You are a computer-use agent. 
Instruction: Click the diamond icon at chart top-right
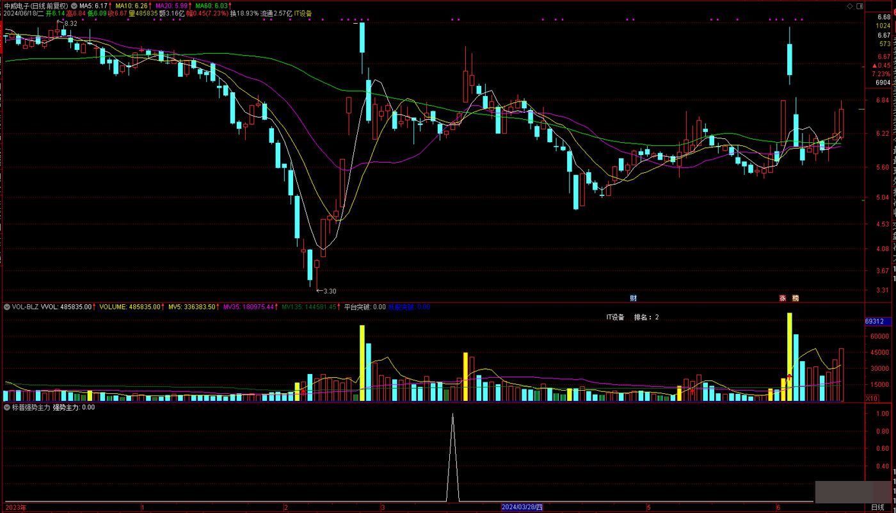[x=849, y=5]
